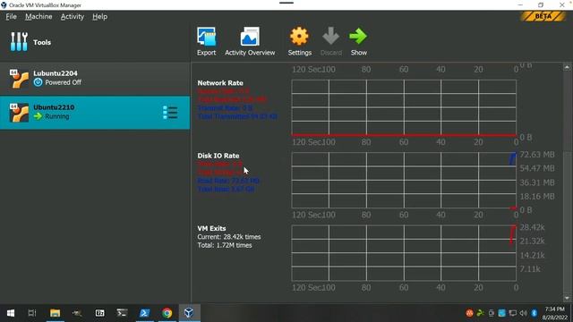The width and height of the screenshot is (573, 322).
Task: Click the scrollbar up arrow
Action: click(567, 68)
